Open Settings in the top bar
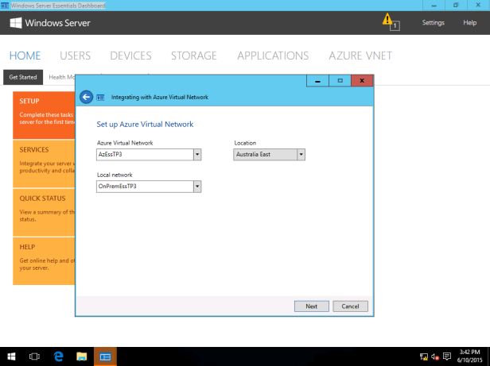 (433, 22)
